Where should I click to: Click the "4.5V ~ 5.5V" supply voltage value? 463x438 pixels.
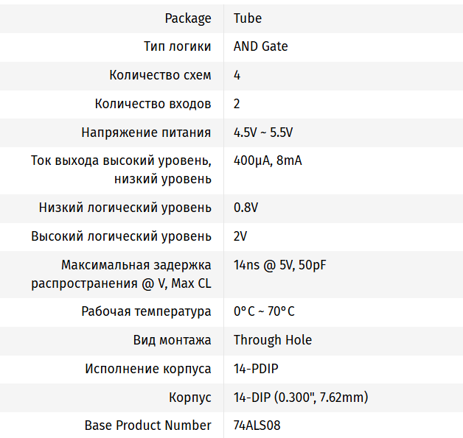(x=263, y=133)
